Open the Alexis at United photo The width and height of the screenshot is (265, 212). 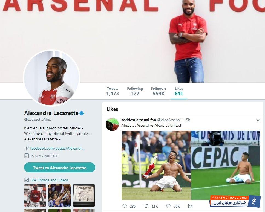(x=226, y=165)
